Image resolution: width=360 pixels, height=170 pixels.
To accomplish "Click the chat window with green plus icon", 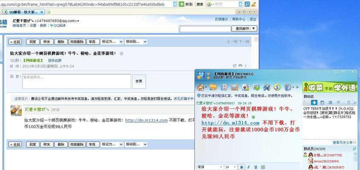I will coord(256,87).
